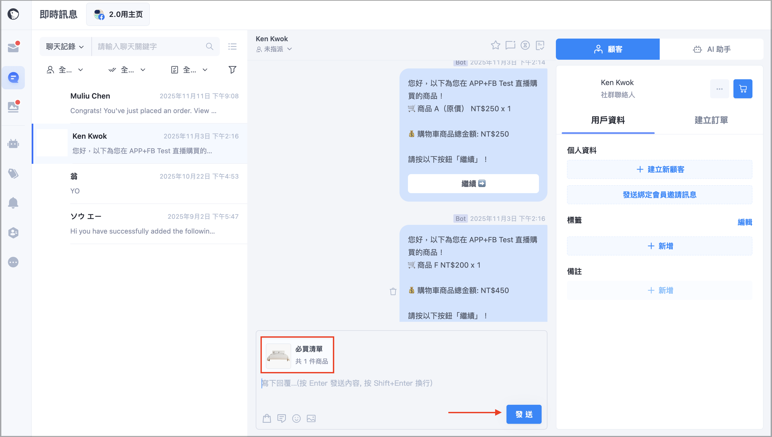Viewport: 772px width, 437px height.
Task: Click the list view icon beside search
Action: pos(232,47)
